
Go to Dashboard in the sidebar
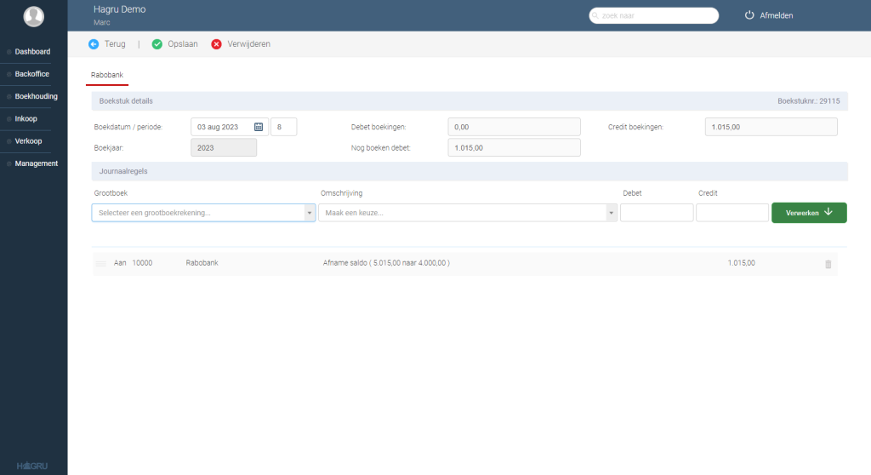pyautogui.click(x=32, y=51)
